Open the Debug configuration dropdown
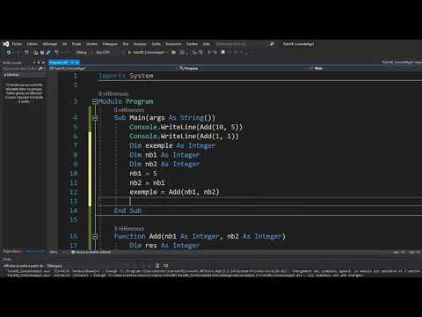422x317 pixels. (x=84, y=53)
